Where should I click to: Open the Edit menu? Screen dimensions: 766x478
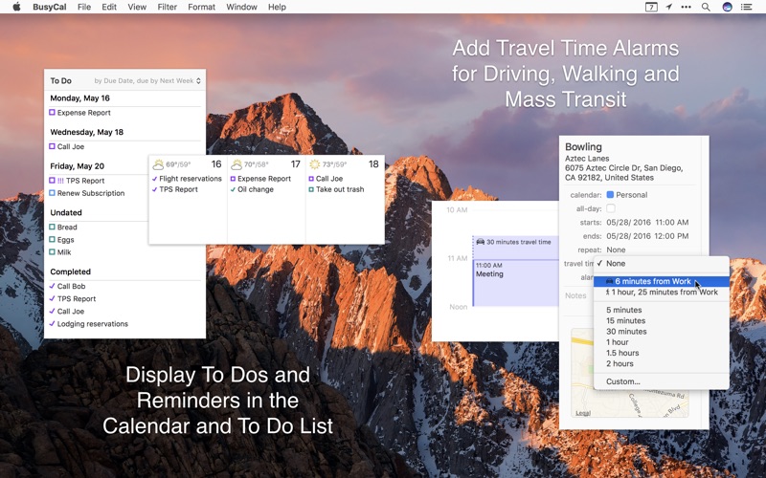click(x=109, y=7)
